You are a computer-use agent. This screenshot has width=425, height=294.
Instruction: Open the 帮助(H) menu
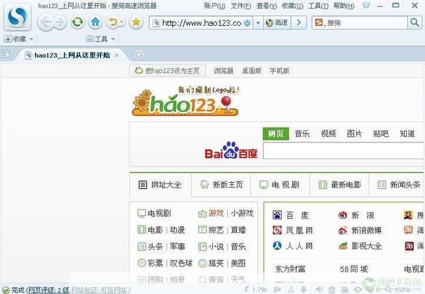344,6
